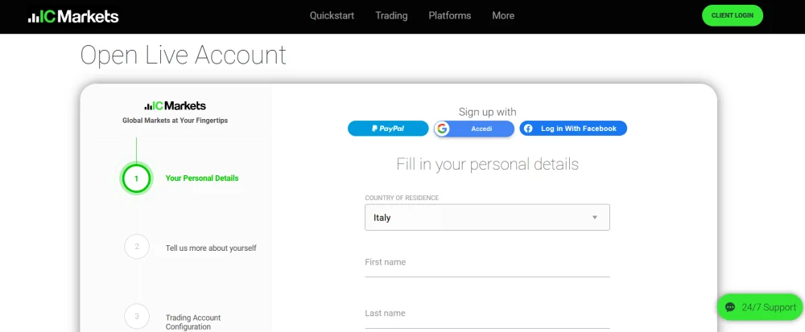
Task: Click the COUNTRY OF RESIDENCE label
Action: 402,198
